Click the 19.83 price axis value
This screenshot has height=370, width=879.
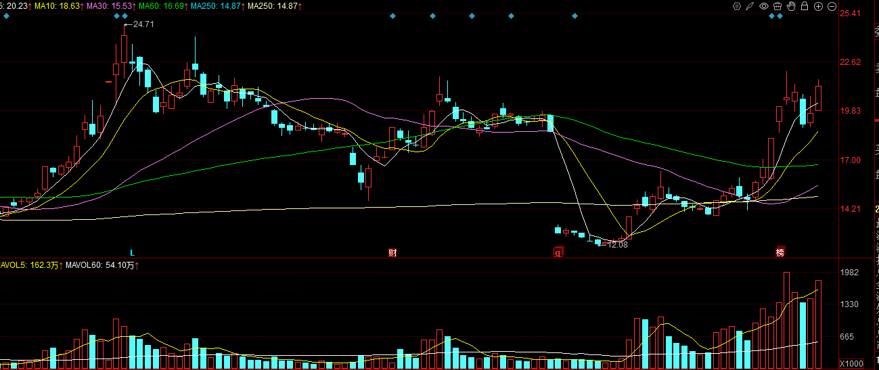coord(849,111)
